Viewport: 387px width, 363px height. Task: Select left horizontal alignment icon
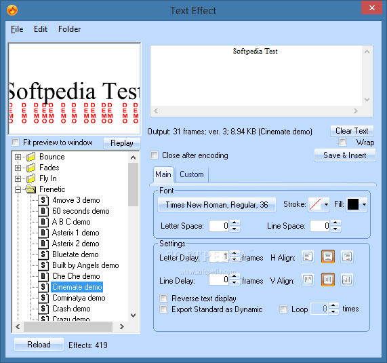pos(308,256)
